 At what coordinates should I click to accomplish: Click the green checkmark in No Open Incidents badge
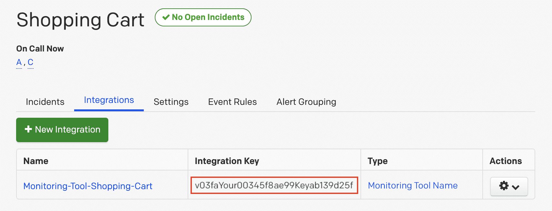[x=166, y=17]
